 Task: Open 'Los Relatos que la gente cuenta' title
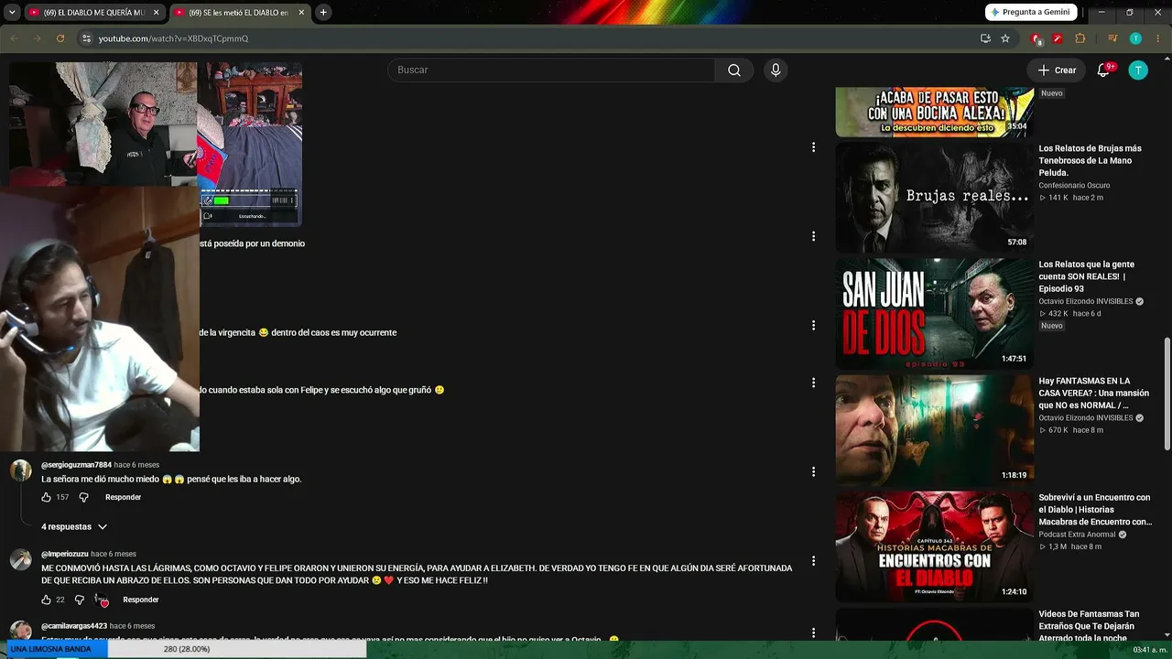1087,276
